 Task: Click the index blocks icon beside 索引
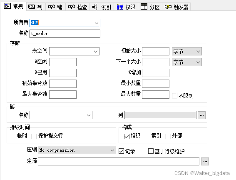coord(94,7)
